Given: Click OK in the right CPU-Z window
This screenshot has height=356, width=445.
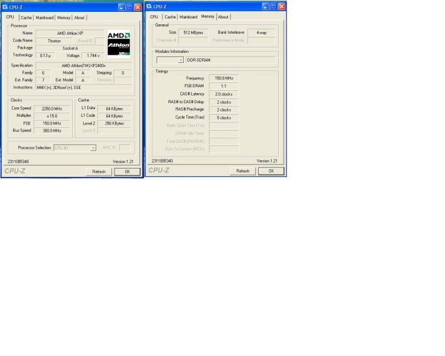Looking at the screenshot, I should (271, 171).
